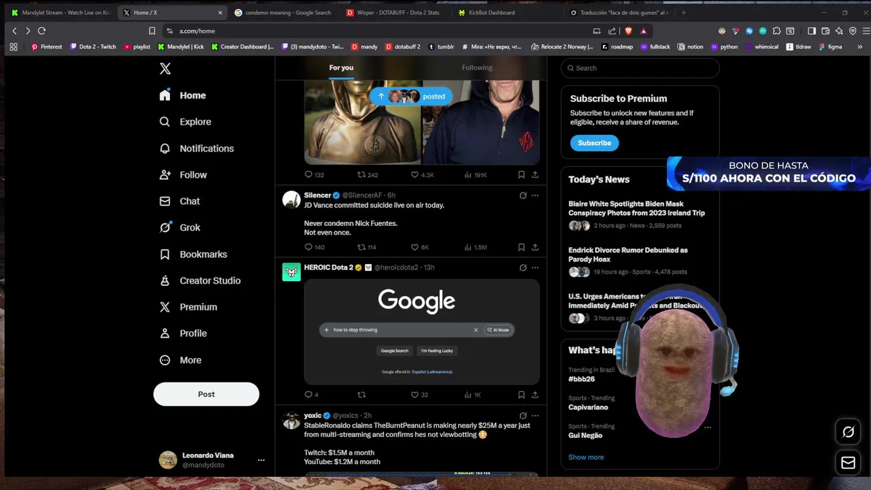
Task: Share Silencer's post
Action: pos(535,247)
